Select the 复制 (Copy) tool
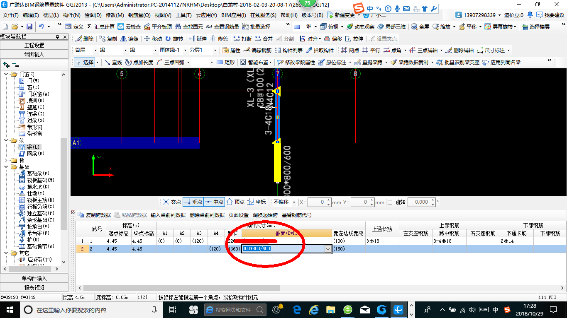Image resolution: width=567 pixels, height=318 pixels. tap(108, 39)
